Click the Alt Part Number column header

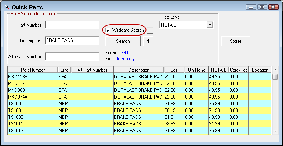(x=92, y=70)
